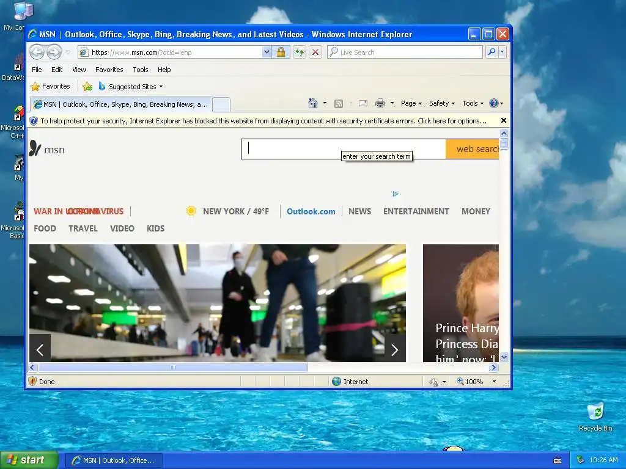Click the Read Mail envelope icon
626x469 pixels.
point(363,103)
